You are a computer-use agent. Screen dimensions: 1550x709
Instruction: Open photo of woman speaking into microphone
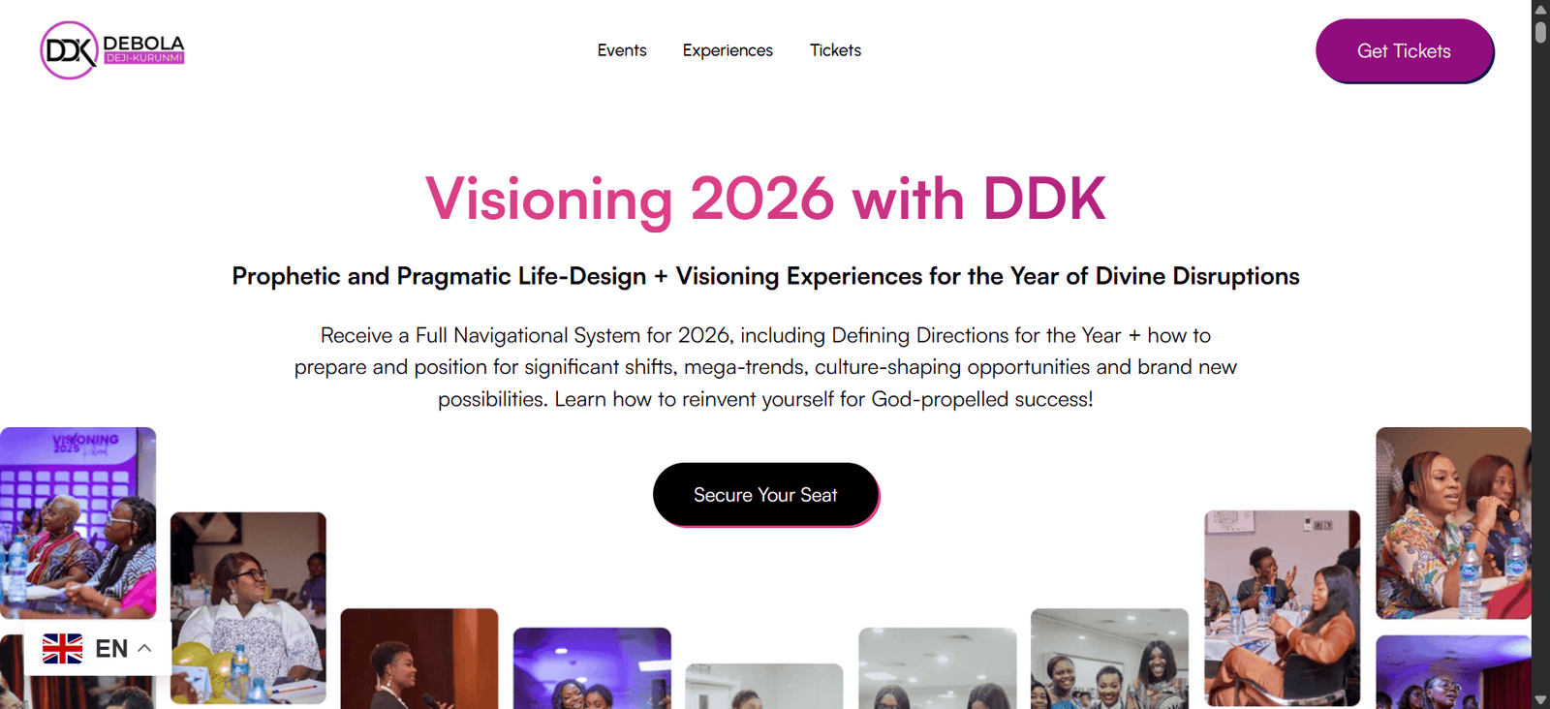tap(1453, 523)
